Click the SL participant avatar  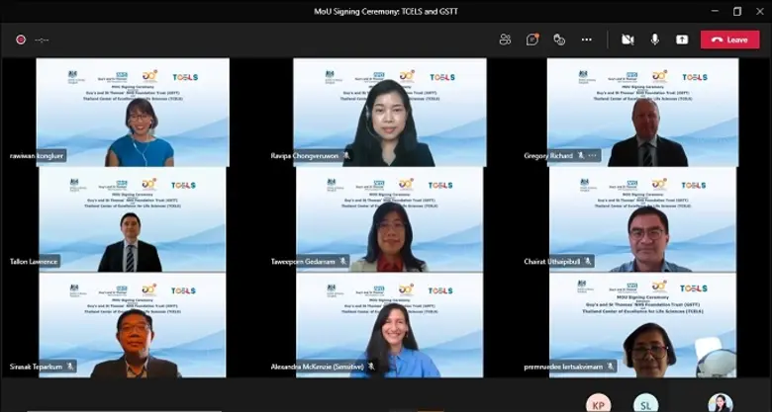(x=645, y=404)
